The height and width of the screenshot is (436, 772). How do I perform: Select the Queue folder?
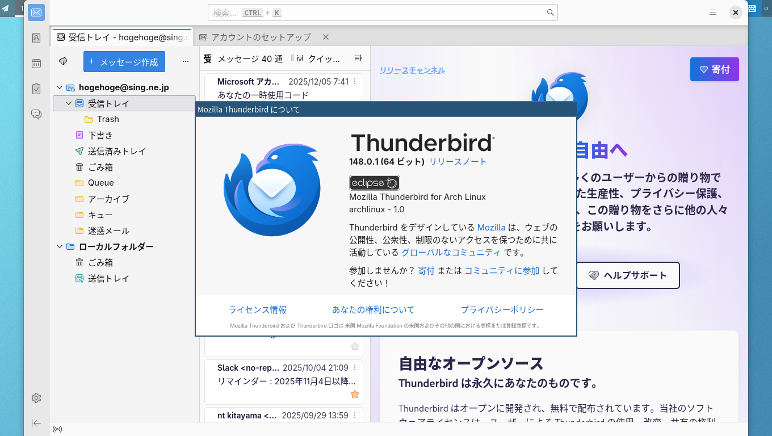pos(124,183)
